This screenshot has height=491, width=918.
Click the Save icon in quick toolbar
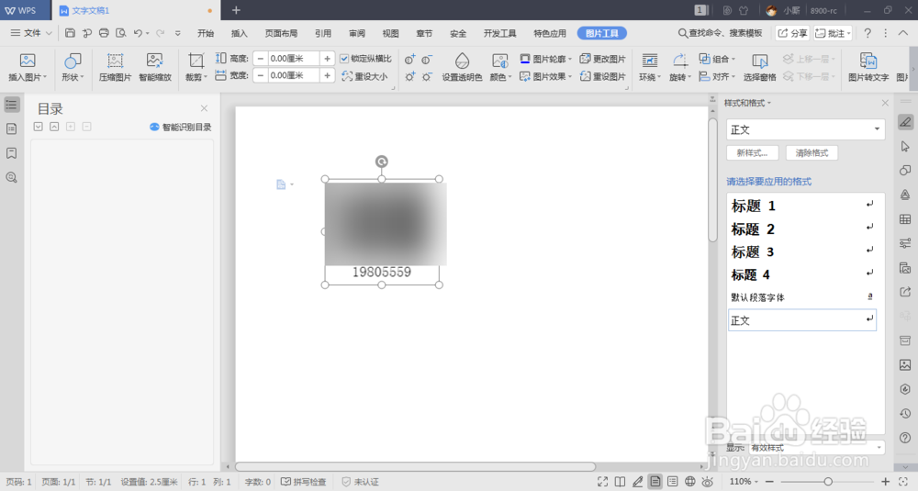[x=70, y=33]
